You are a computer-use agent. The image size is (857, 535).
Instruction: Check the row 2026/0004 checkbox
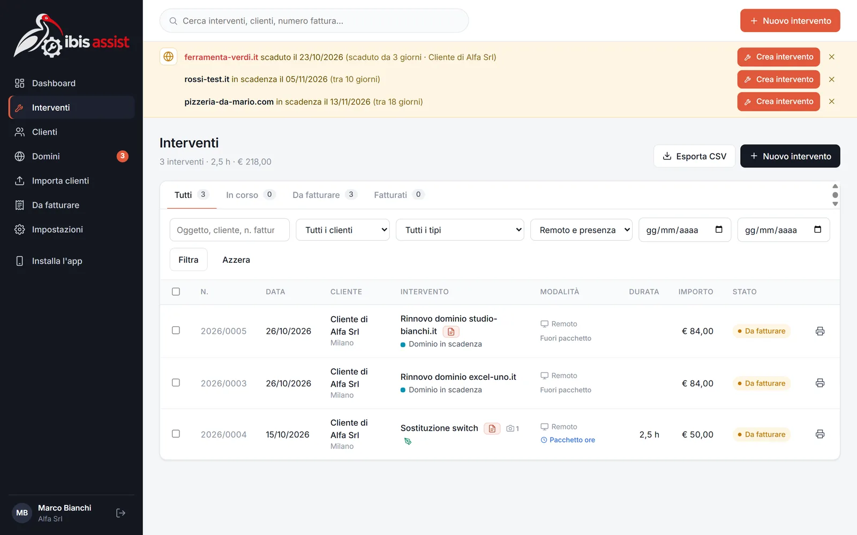coord(176,434)
